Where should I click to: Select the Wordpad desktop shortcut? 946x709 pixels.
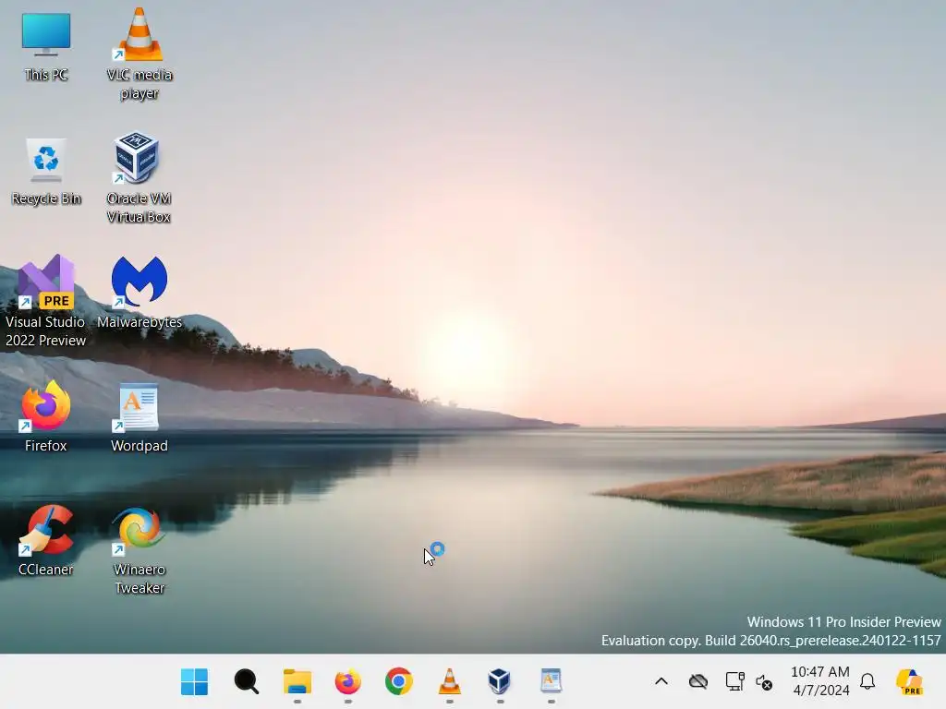coord(139,418)
